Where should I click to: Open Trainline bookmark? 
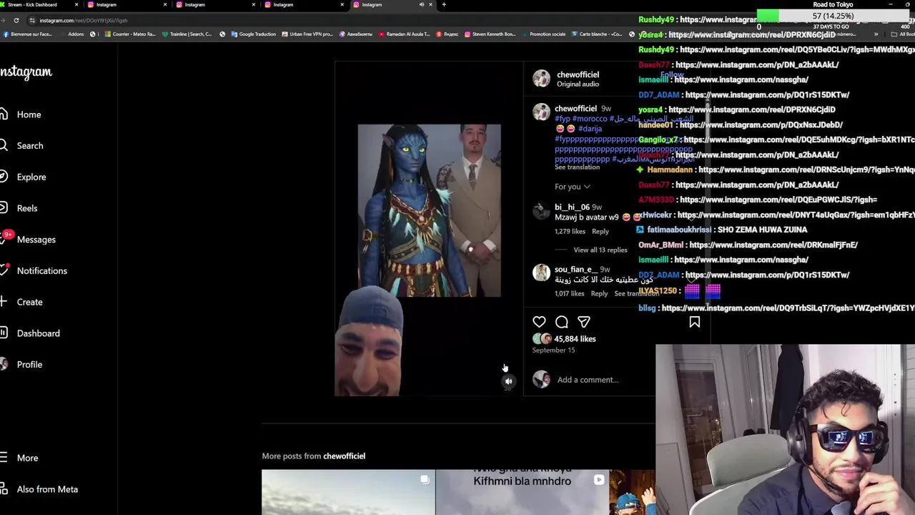tap(187, 34)
